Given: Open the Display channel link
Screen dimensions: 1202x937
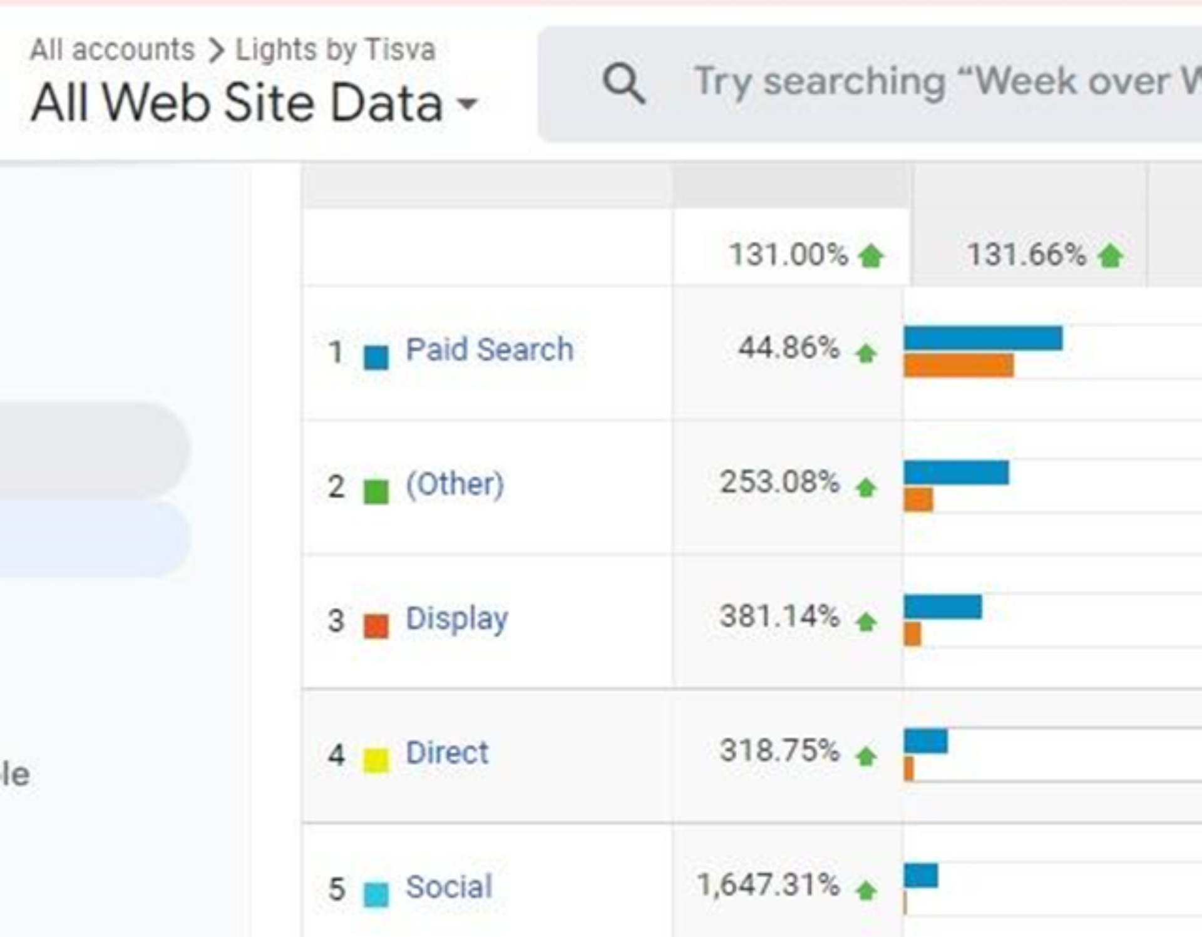Looking at the screenshot, I should tap(456, 618).
